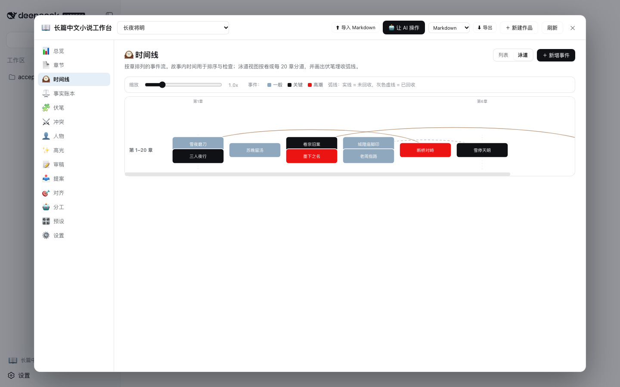
Task: Select the 断桥对峙 climax event card
Action: (x=425, y=150)
